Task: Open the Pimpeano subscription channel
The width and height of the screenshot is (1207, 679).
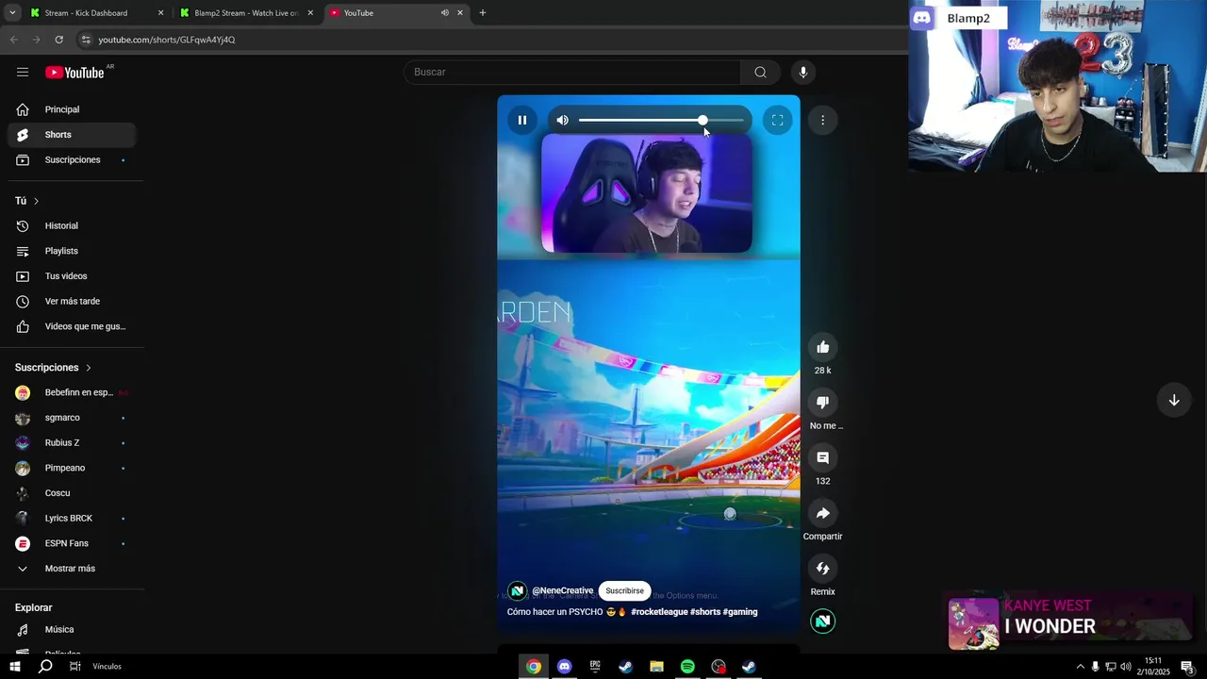Action: (72, 468)
